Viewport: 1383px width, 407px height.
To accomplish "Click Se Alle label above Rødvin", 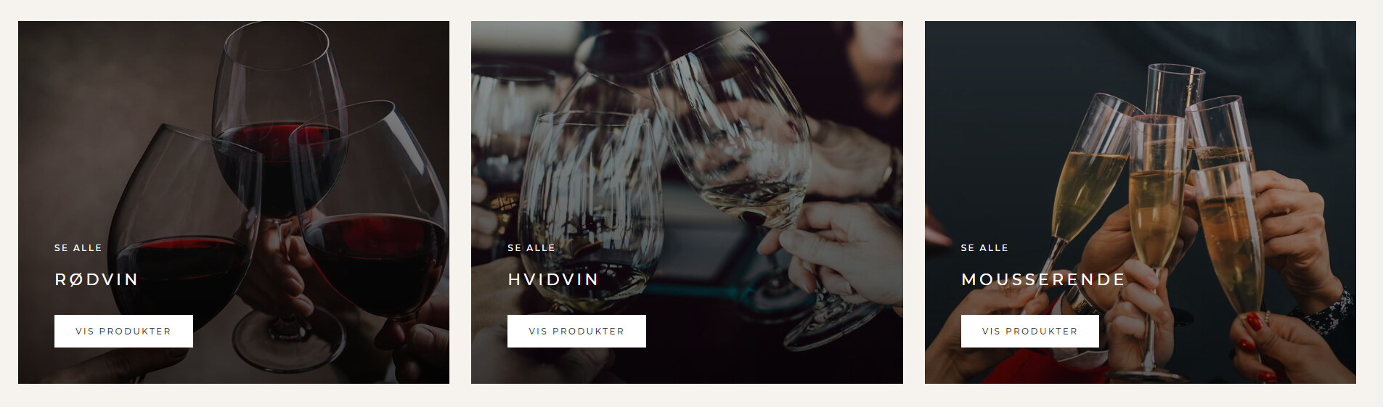I will (x=78, y=247).
